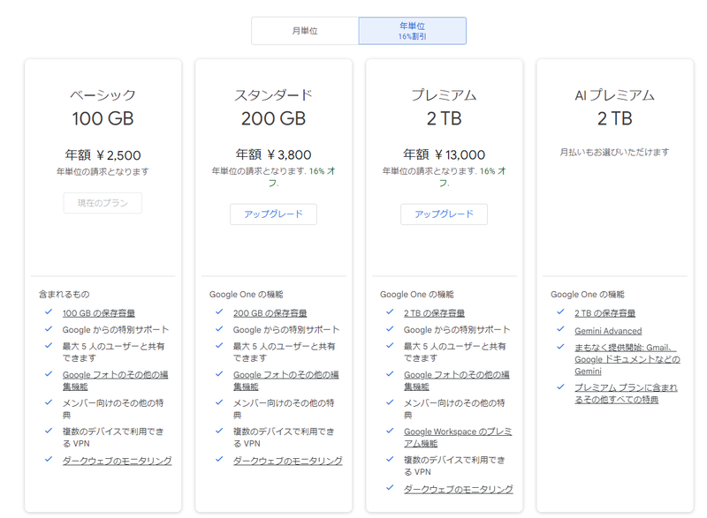Open the Gemini Advanced link
The image size is (707, 518).
(x=608, y=331)
